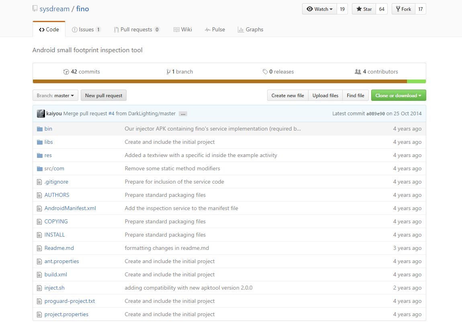Click kaiyou's avatar thumbnail

coord(41,113)
